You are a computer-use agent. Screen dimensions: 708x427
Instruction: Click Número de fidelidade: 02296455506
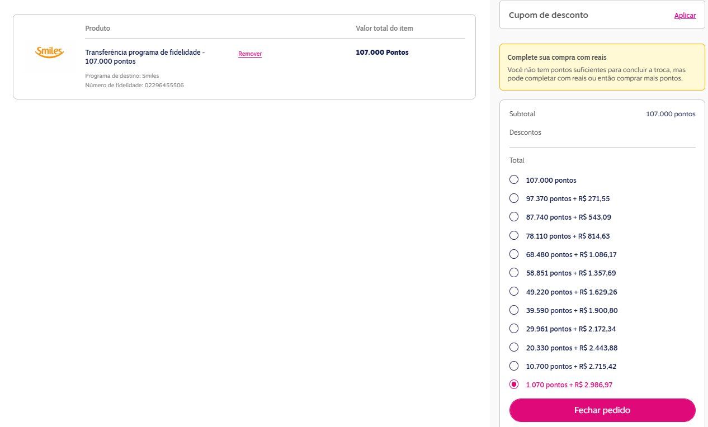tap(134, 86)
